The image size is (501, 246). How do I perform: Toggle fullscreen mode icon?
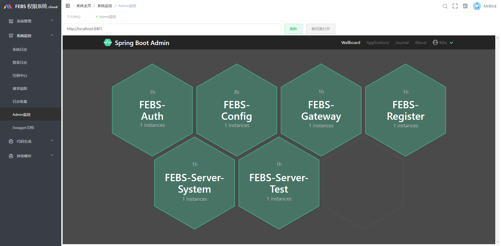tap(455, 6)
